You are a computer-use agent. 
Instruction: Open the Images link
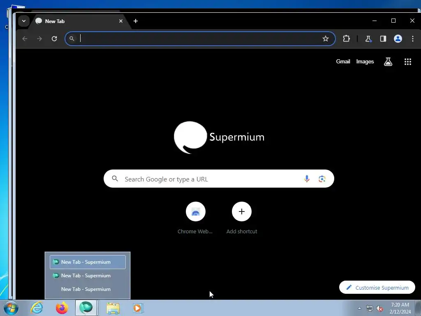(x=365, y=62)
